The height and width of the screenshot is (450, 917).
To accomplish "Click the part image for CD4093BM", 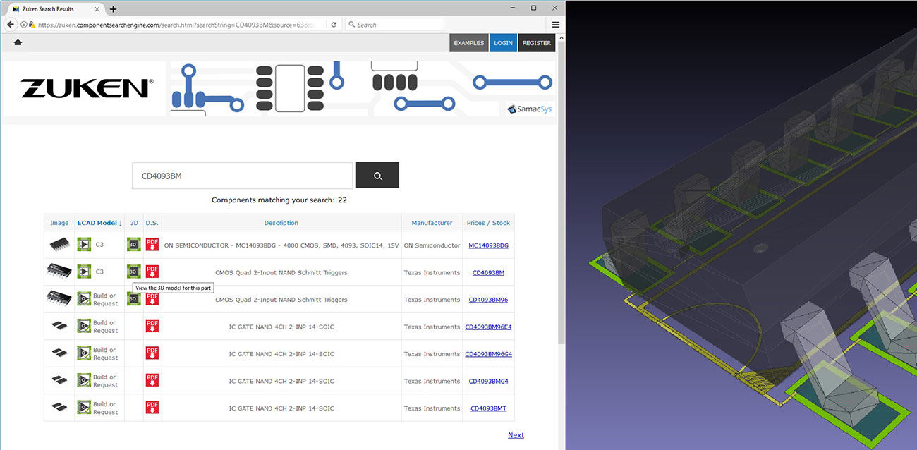I will [x=59, y=272].
